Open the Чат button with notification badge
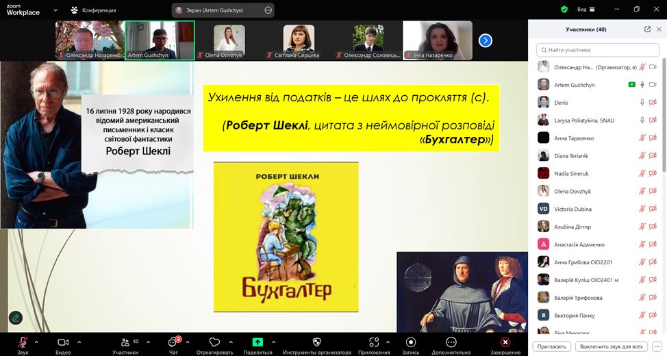Image resolution: width=667 pixels, height=356 pixels. [x=173, y=345]
